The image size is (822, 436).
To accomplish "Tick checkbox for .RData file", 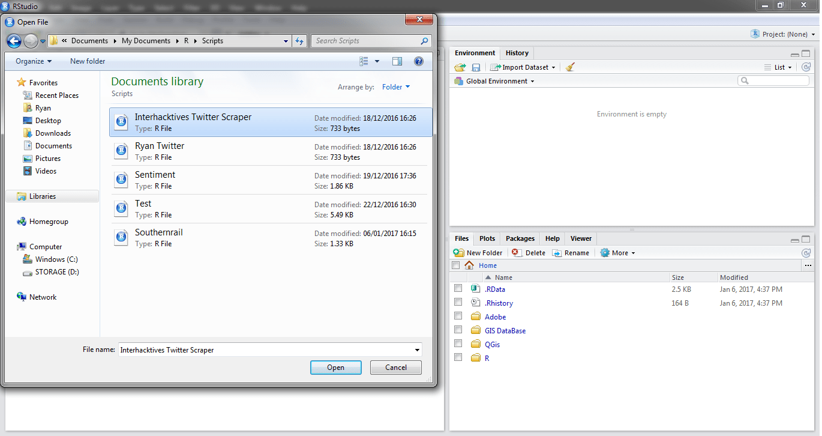I will [x=458, y=289].
